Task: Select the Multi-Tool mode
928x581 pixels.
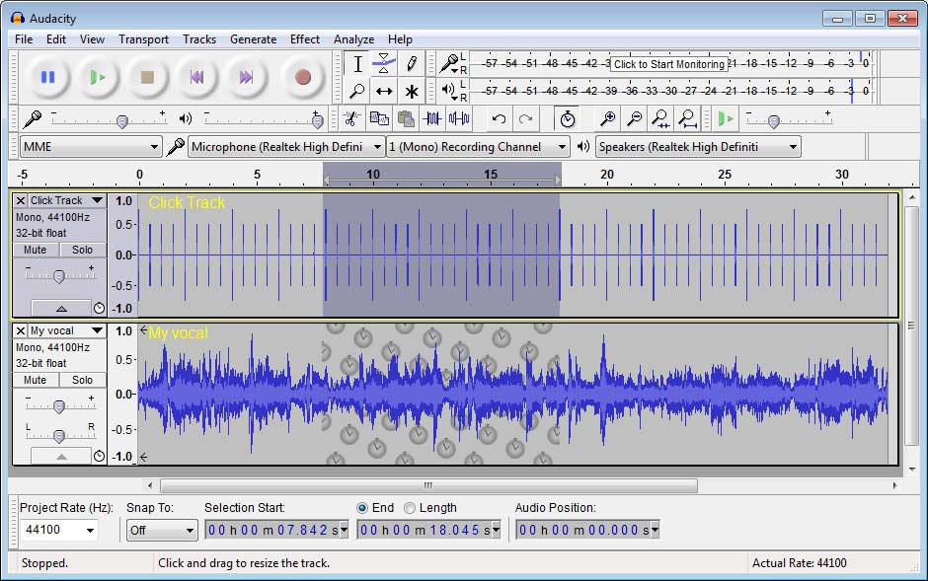Action: click(412, 92)
